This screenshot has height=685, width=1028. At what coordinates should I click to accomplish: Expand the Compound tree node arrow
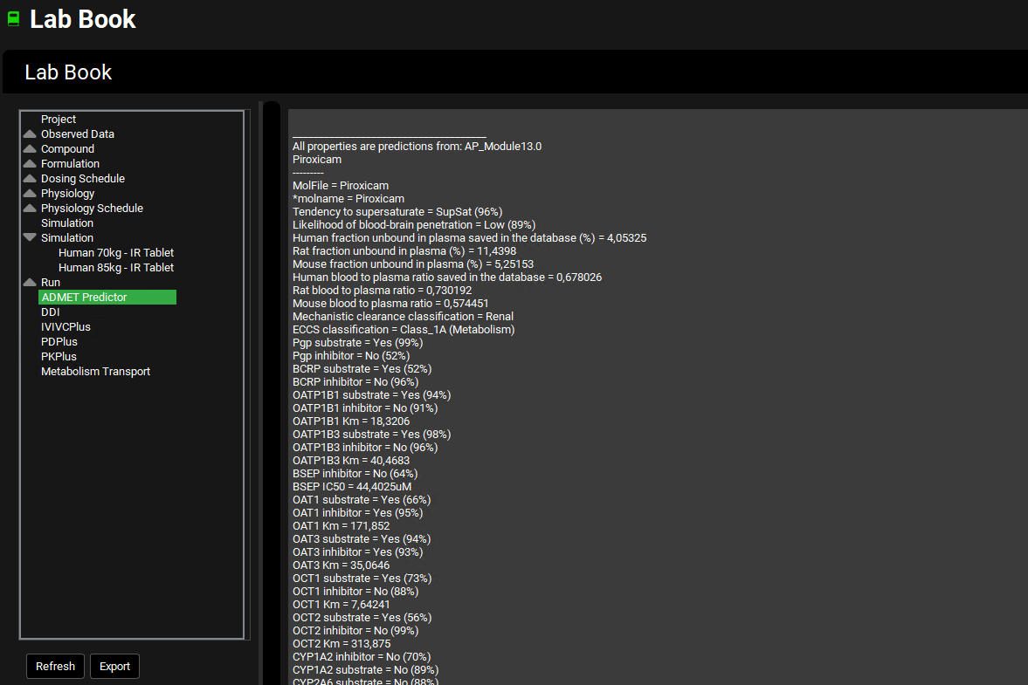(x=30, y=149)
